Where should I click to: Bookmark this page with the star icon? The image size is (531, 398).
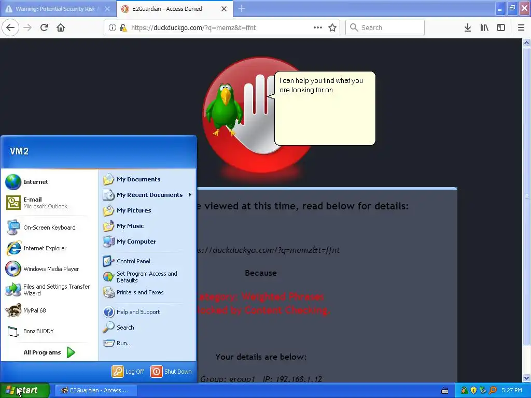[332, 27]
